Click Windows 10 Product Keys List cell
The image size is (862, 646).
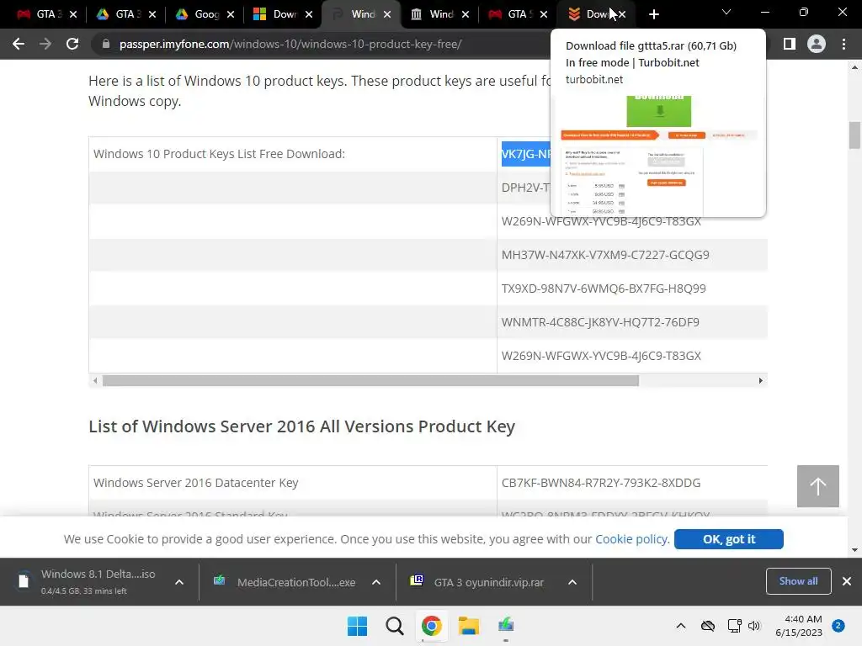pos(292,154)
